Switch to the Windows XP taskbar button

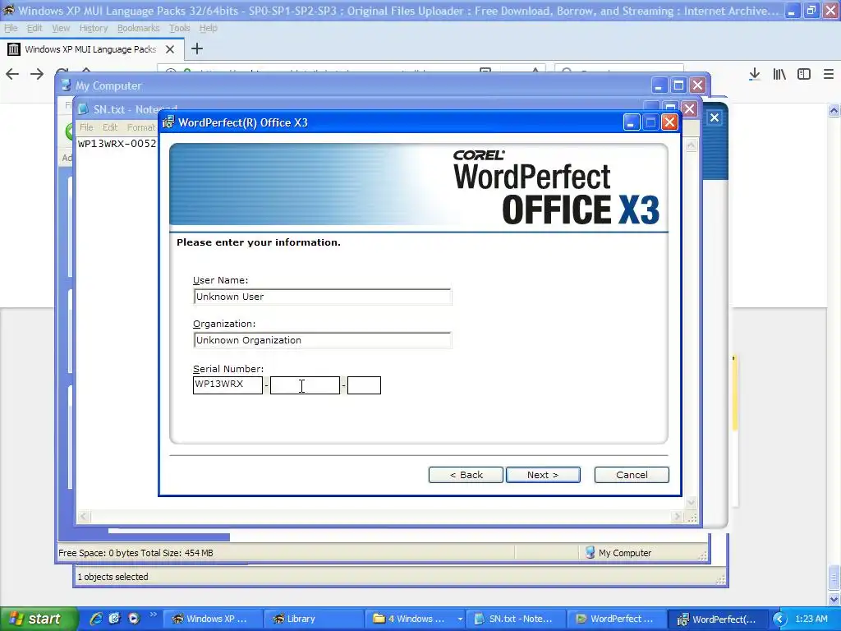[x=212, y=619]
